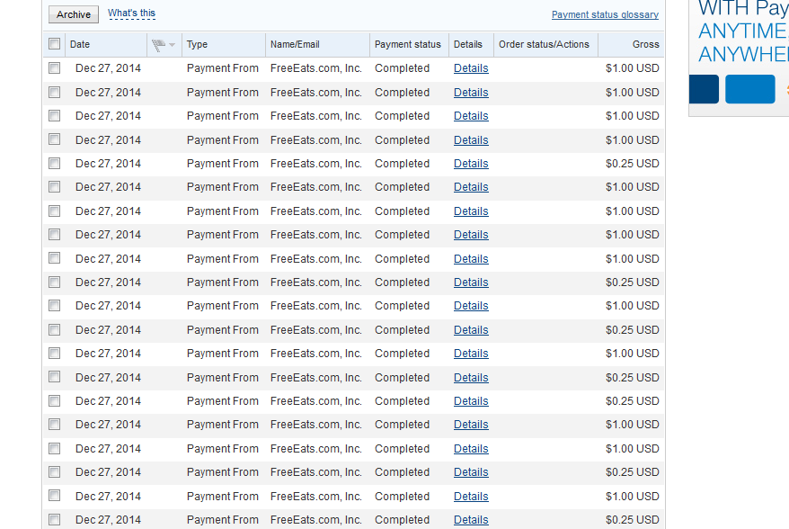Open the flag filter dropdown arrow
The image size is (789, 529).
point(172,45)
